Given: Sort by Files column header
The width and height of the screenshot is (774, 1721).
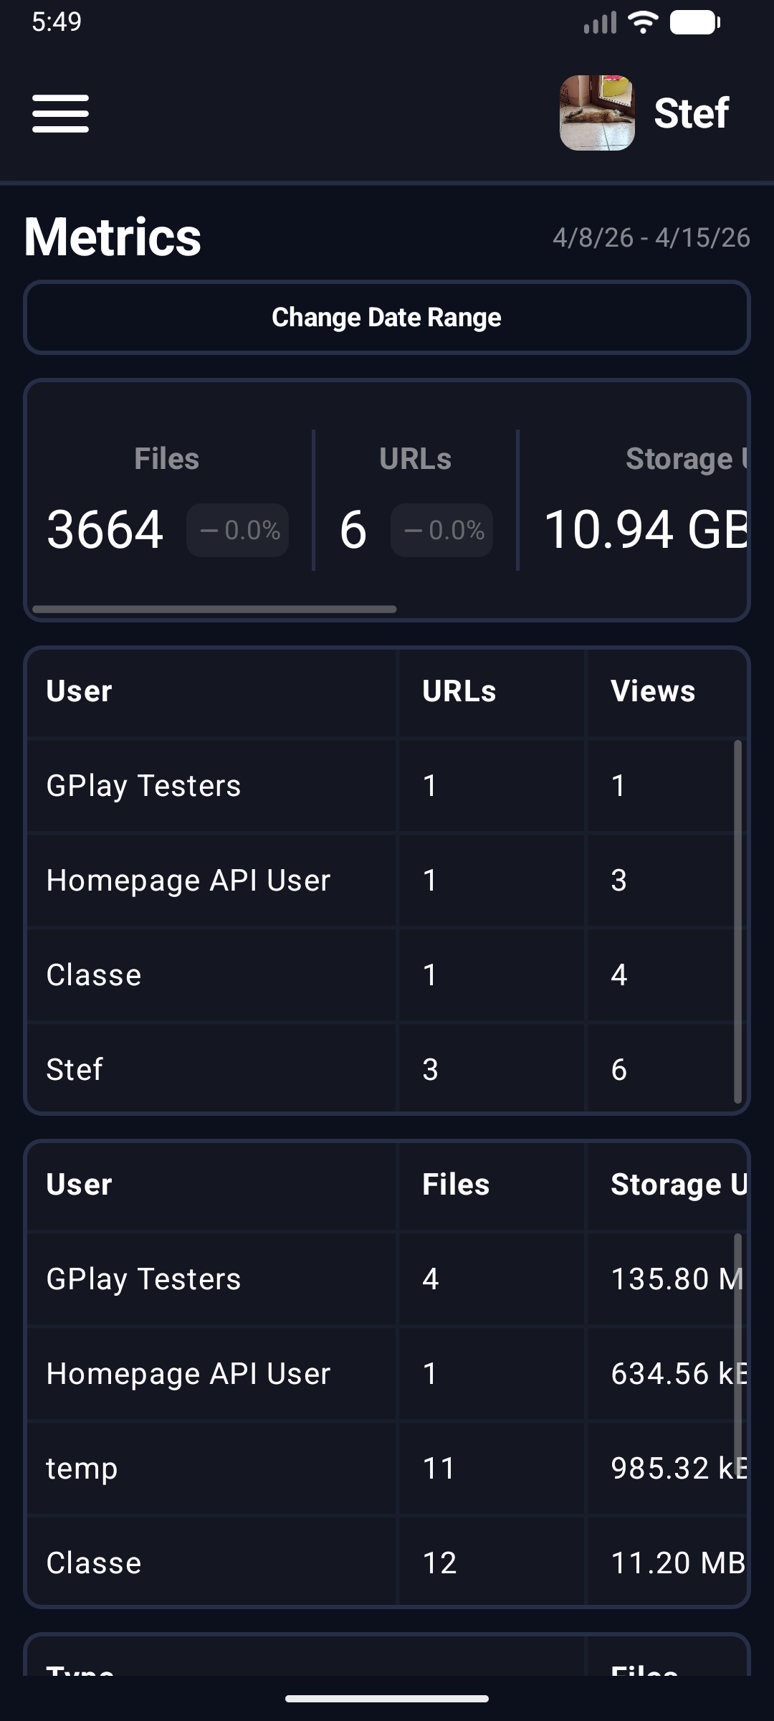Looking at the screenshot, I should pos(456,1185).
